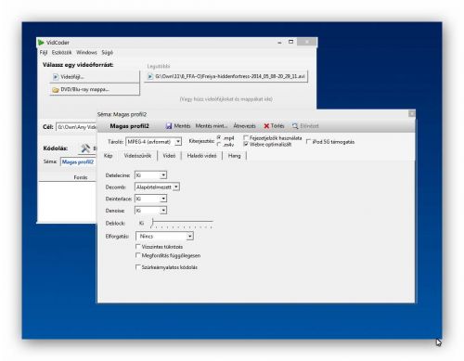
Task: Minimize the VidCoder window
Action: [279, 42]
